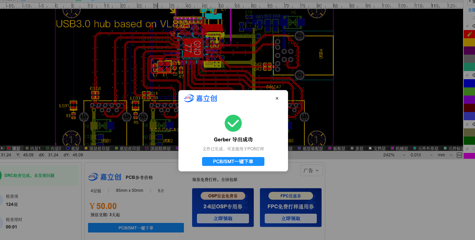Open the 广告 dropdown

pos(311,170)
